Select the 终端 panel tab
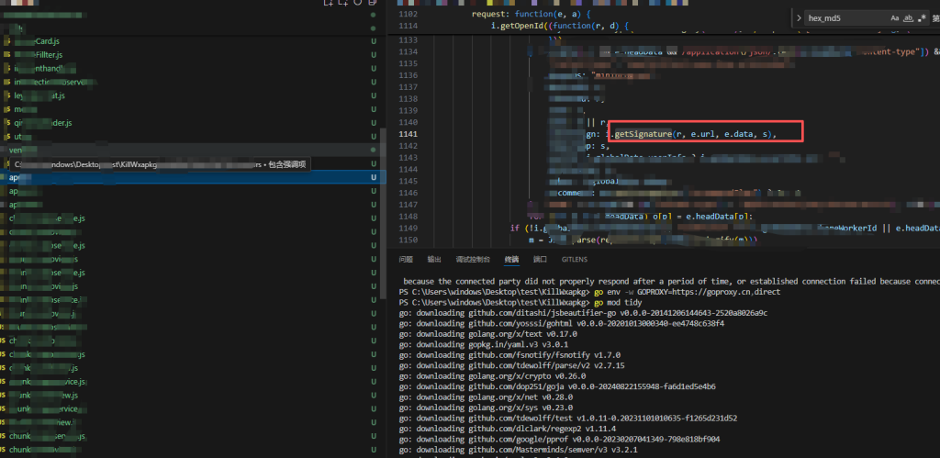The image size is (940, 458). [511, 260]
